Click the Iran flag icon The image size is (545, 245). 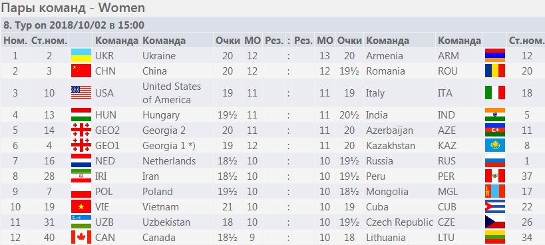pos(81,176)
